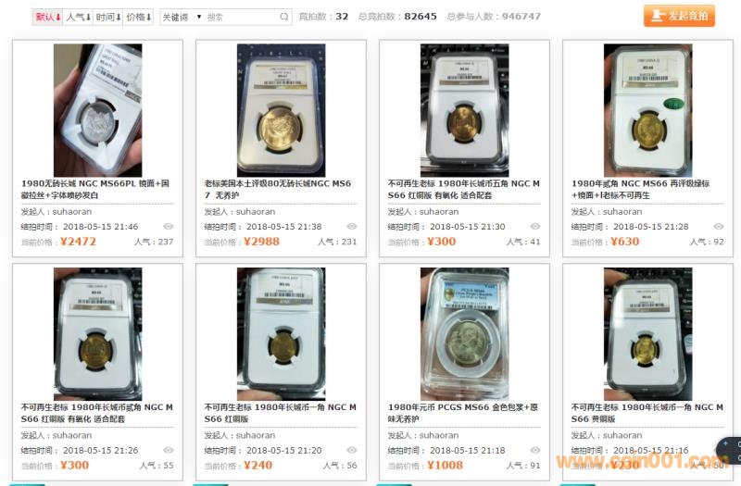Select the 默认 sort option
Screen dimensions: 741x486
(x=48, y=17)
